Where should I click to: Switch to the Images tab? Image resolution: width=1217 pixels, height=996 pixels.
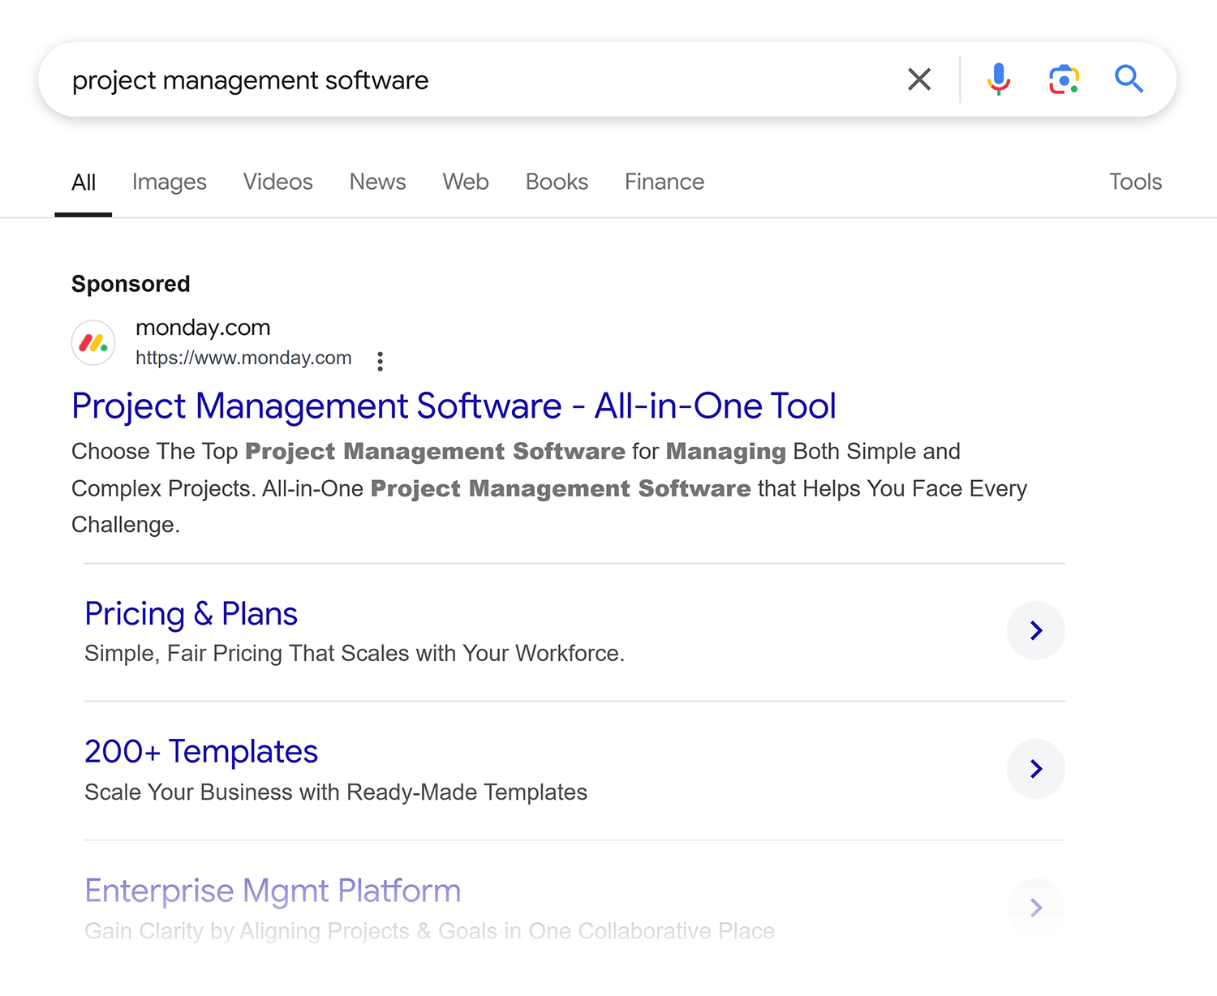pos(170,182)
